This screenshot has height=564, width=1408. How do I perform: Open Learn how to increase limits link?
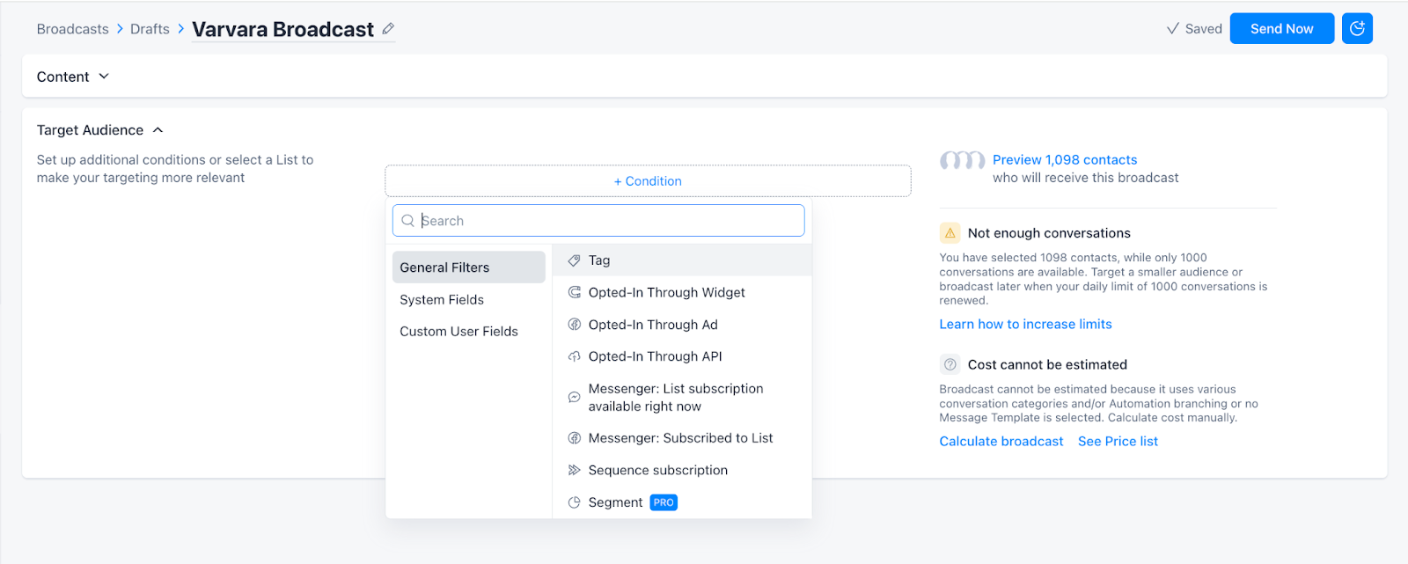pyautogui.click(x=1025, y=325)
